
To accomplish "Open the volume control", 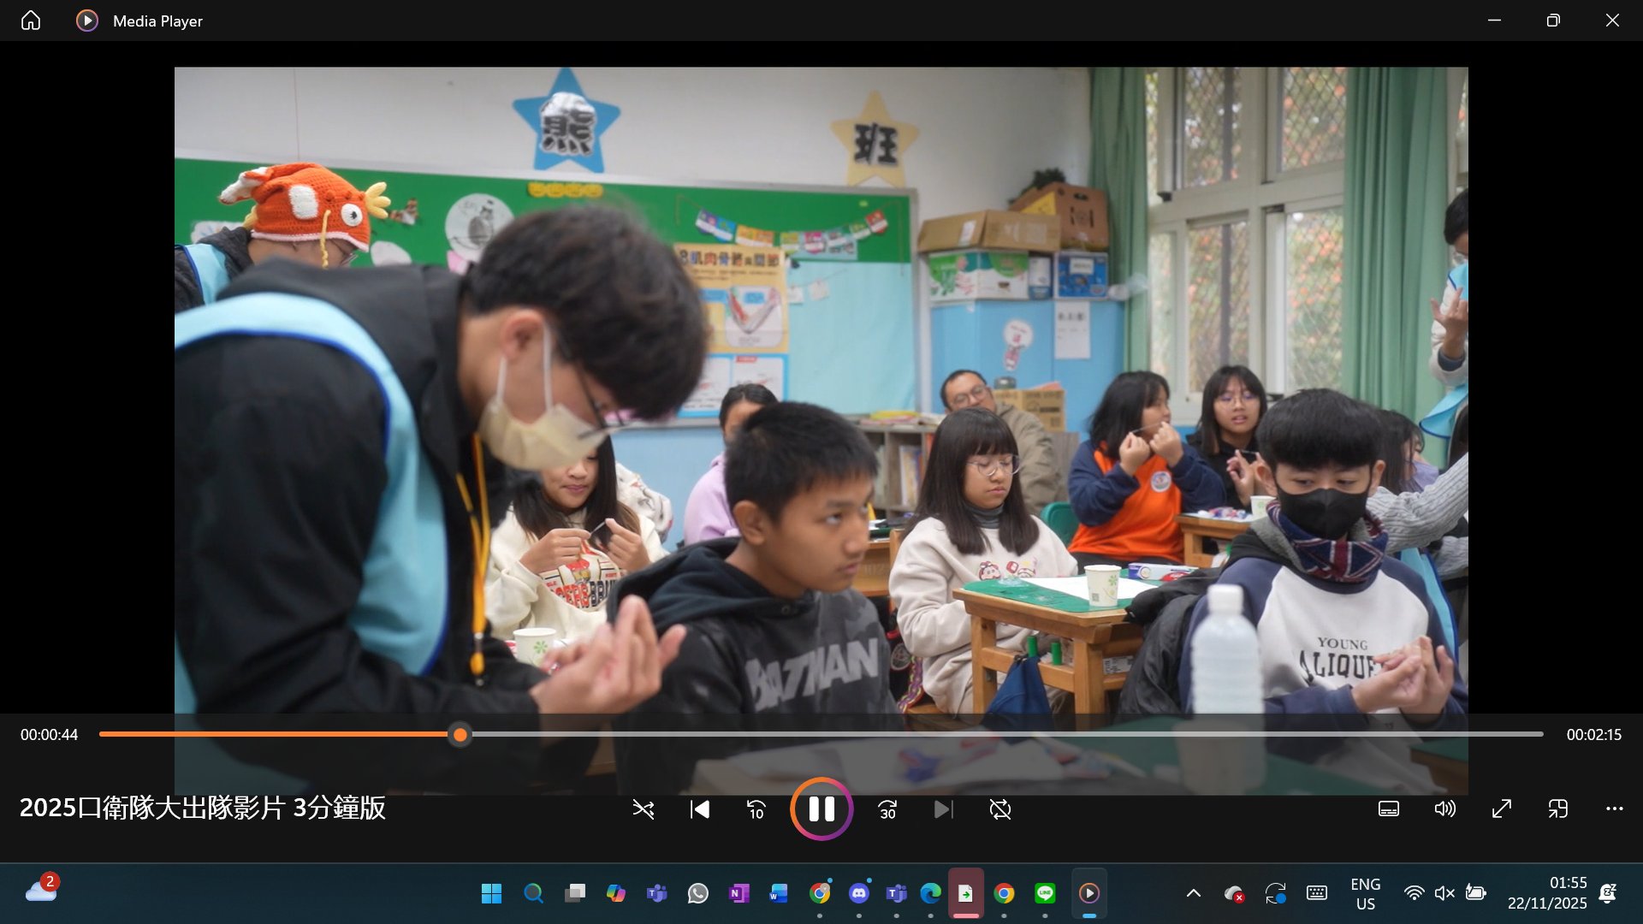I will click(x=1444, y=808).
